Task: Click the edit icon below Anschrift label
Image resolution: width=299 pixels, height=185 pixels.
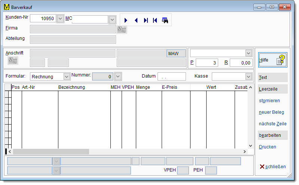Action: tap(13, 60)
